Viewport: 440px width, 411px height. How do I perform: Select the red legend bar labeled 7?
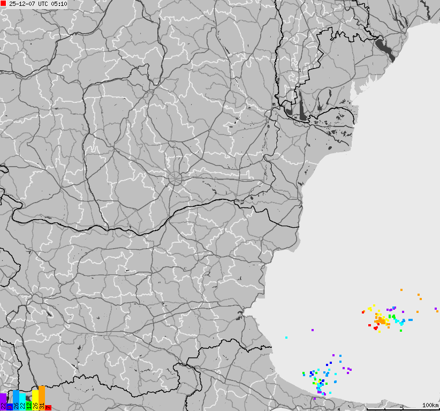click(48, 407)
